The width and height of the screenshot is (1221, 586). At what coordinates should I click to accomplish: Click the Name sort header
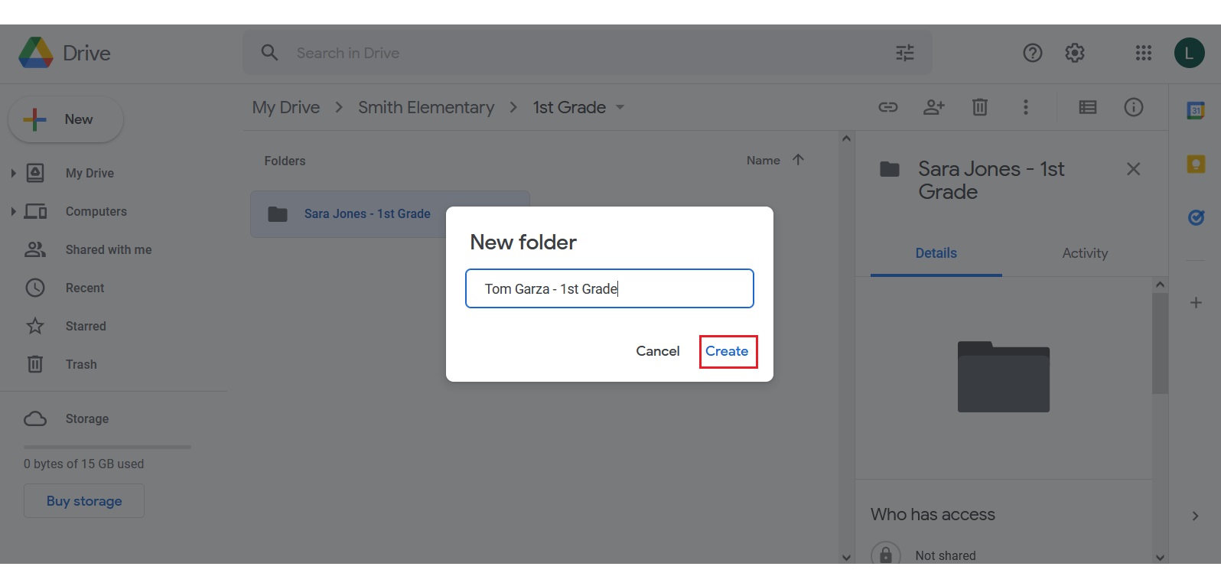tap(764, 160)
